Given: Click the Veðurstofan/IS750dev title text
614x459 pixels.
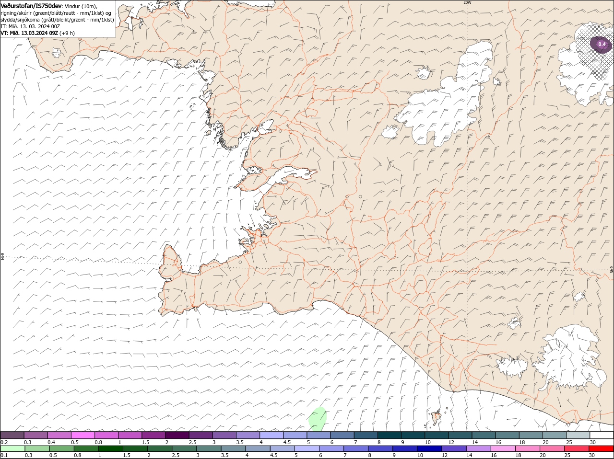Looking at the screenshot, I should 31,5.
